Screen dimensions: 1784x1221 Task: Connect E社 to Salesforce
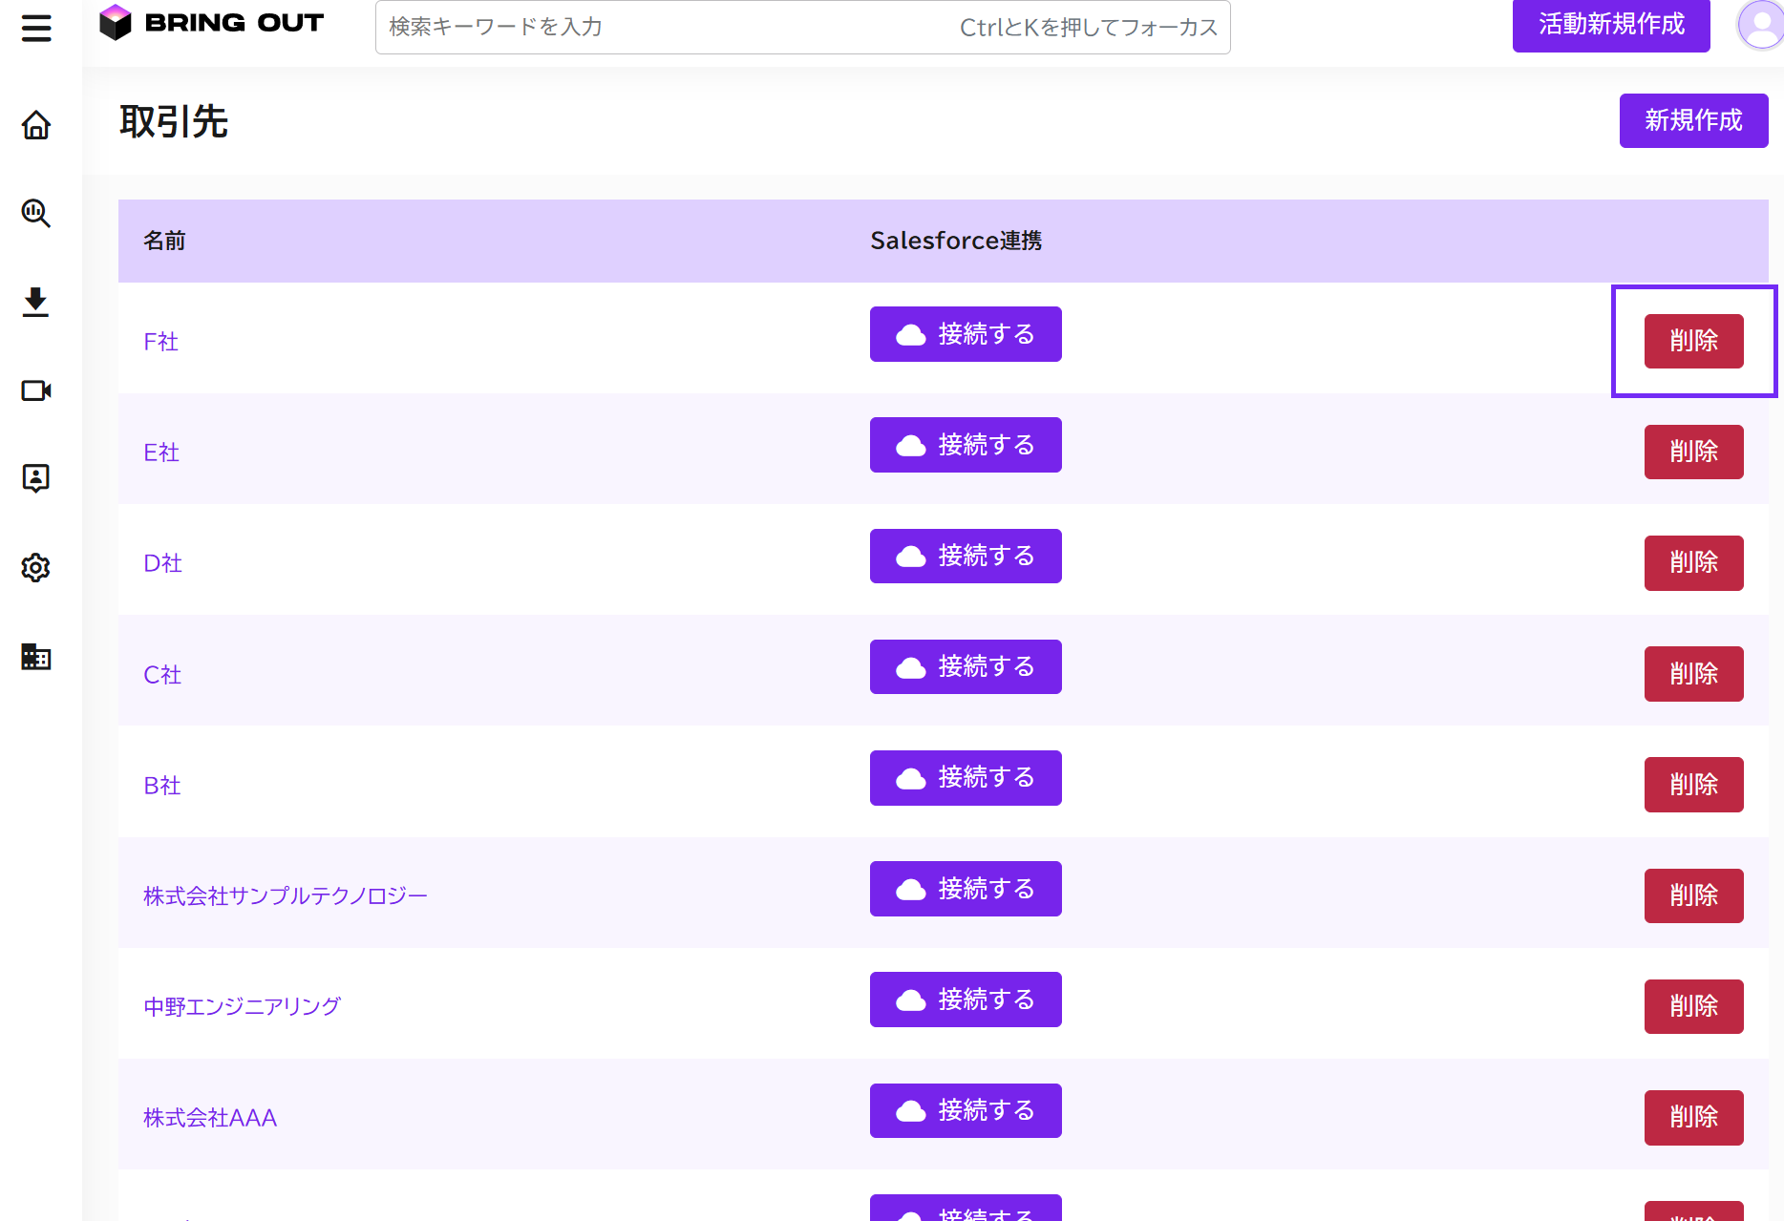click(x=966, y=445)
